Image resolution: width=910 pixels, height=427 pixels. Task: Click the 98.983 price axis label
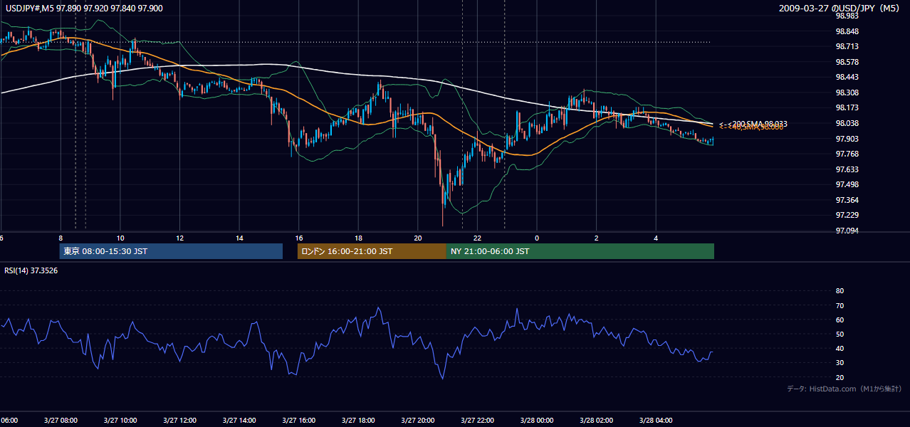pos(847,16)
